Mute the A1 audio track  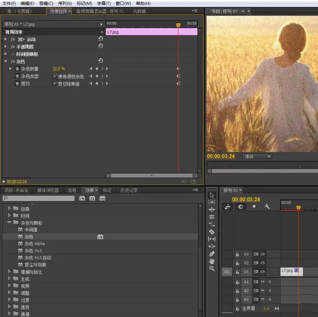point(263,282)
